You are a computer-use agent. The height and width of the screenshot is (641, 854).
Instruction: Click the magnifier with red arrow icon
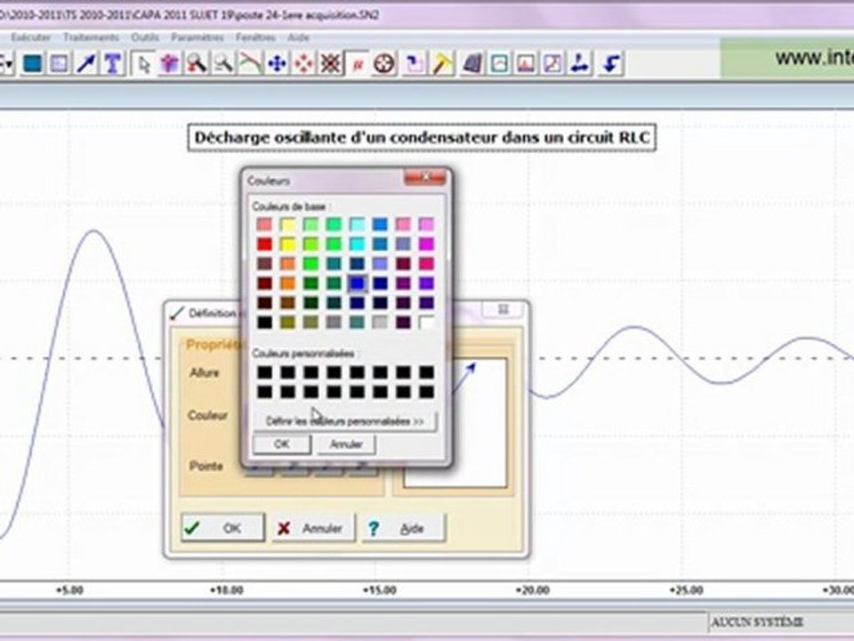(x=197, y=64)
